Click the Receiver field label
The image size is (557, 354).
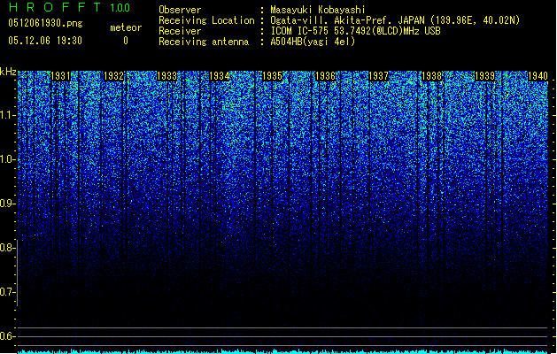coord(180,31)
